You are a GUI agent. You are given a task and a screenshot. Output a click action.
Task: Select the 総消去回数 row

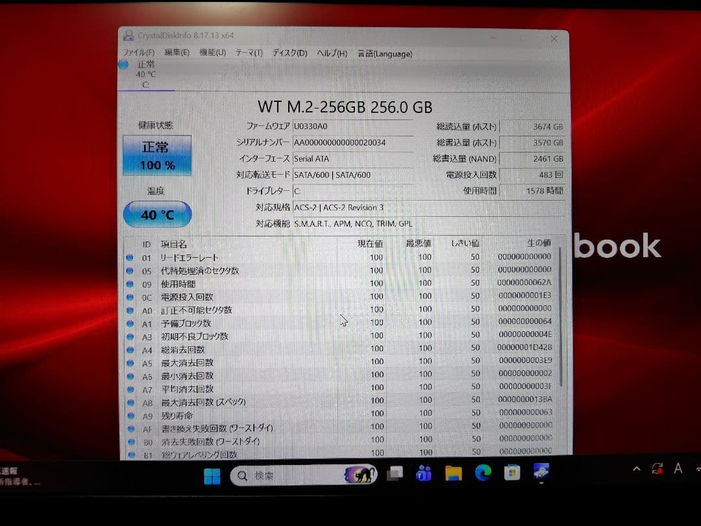(341, 349)
